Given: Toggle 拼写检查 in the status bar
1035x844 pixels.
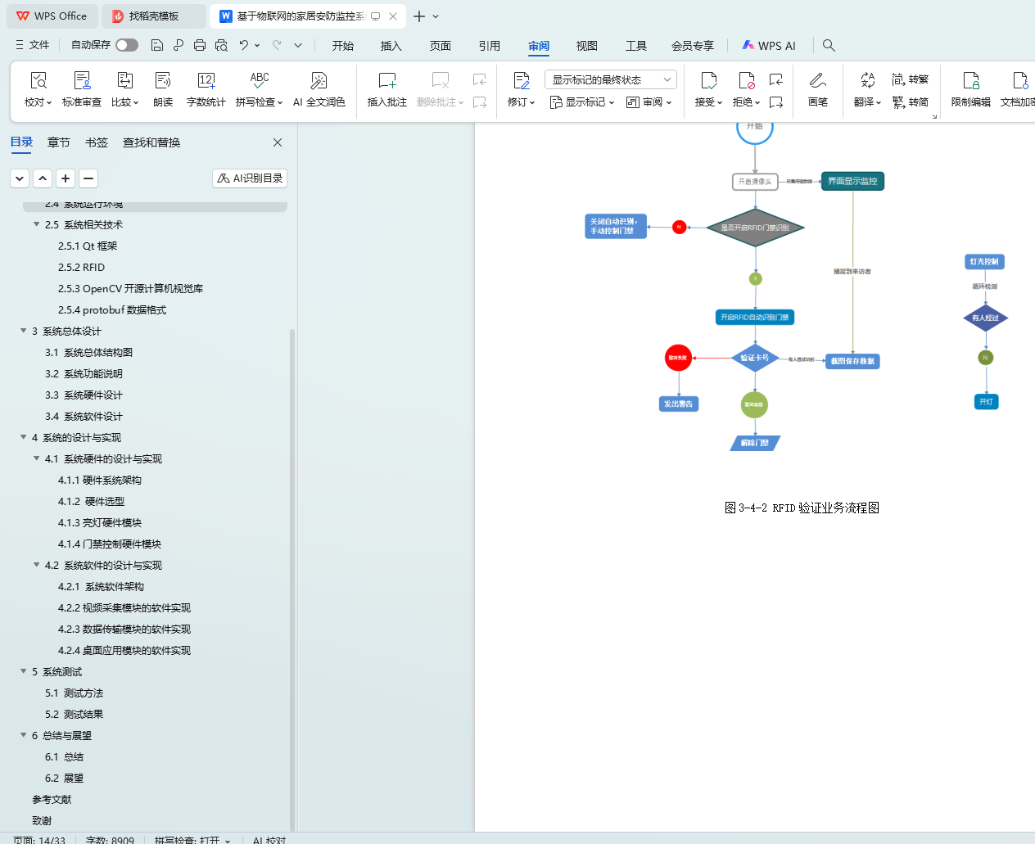Looking at the screenshot, I should 192,839.
